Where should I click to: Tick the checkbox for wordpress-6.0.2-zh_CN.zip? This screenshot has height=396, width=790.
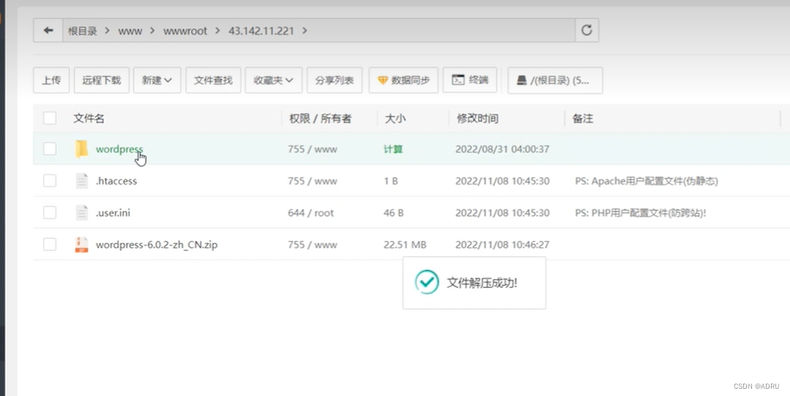pyautogui.click(x=50, y=244)
